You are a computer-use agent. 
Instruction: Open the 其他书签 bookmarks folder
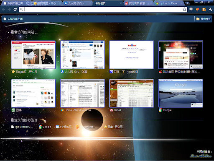204,19
